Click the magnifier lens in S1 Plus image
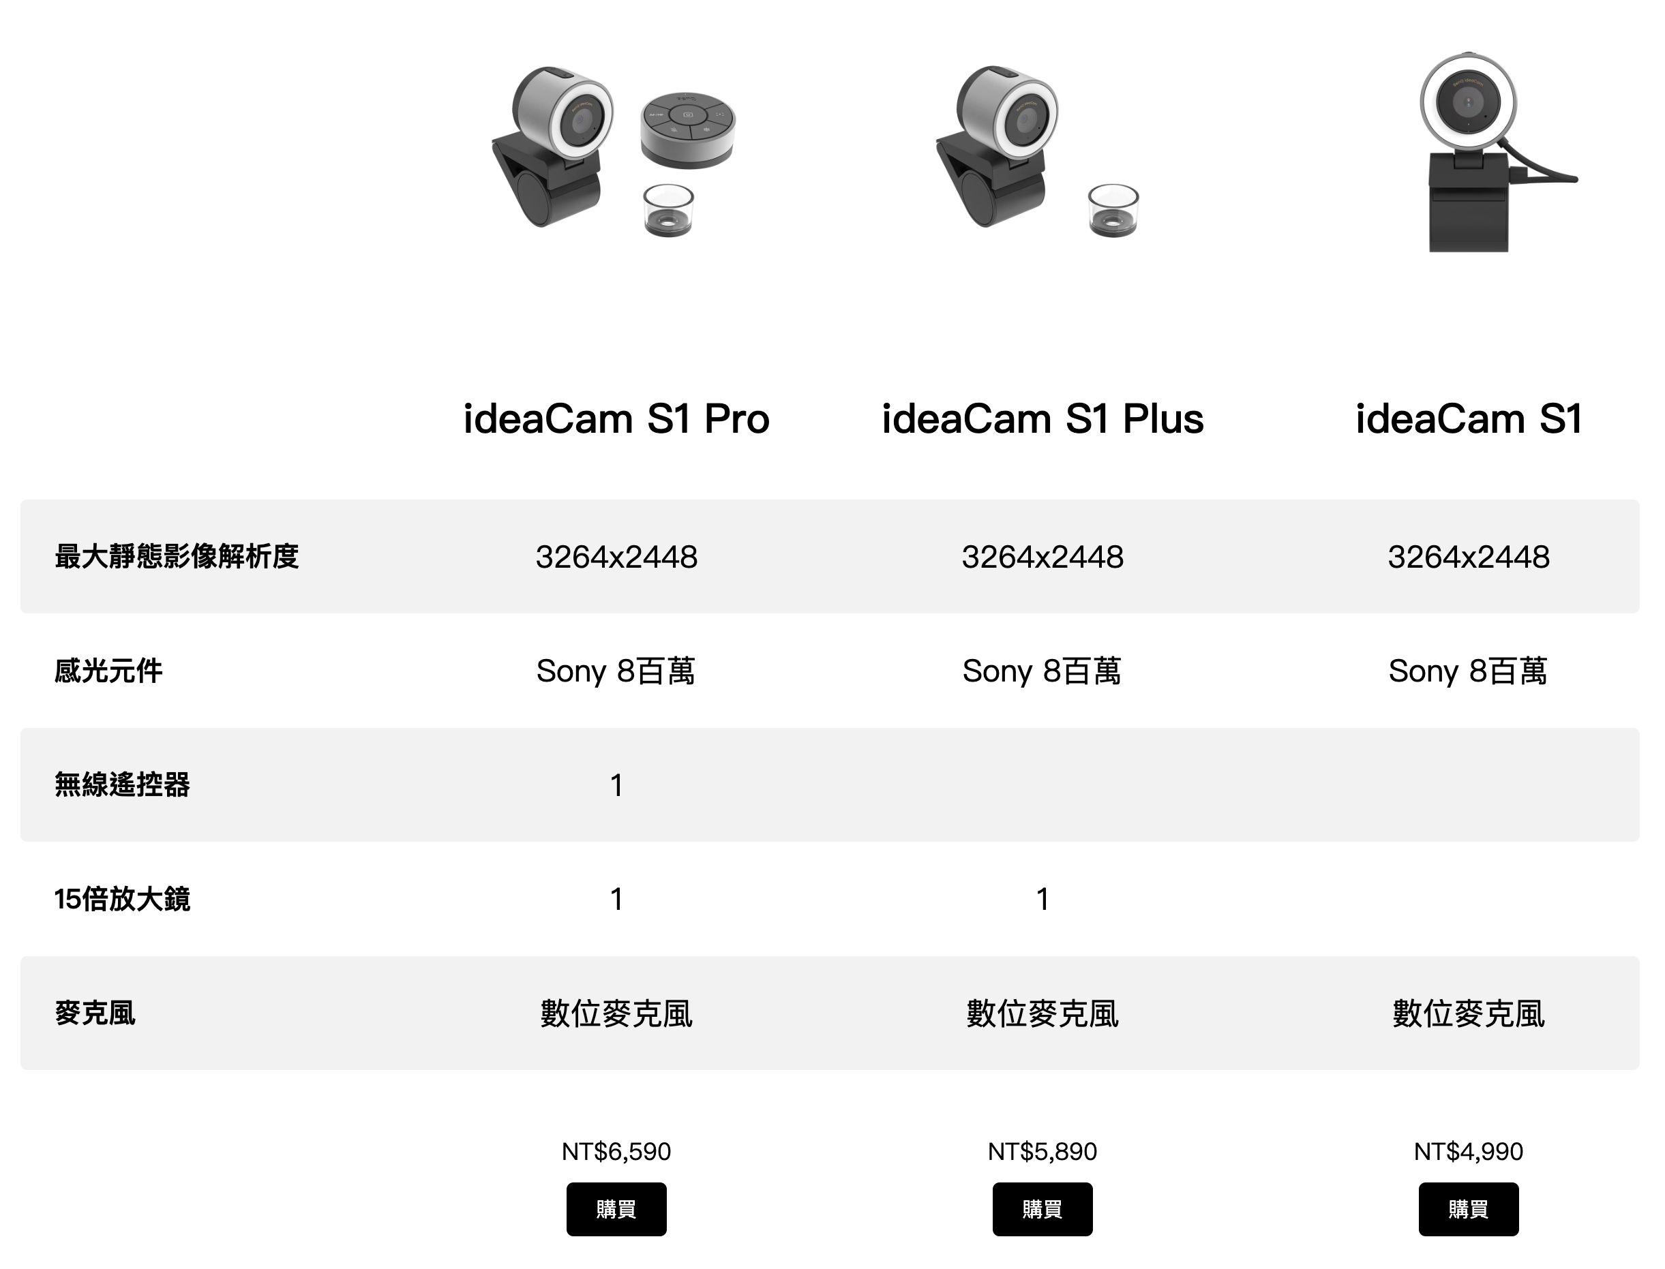The width and height of the screenshot is (1665, 1269). click(1113, 210)
